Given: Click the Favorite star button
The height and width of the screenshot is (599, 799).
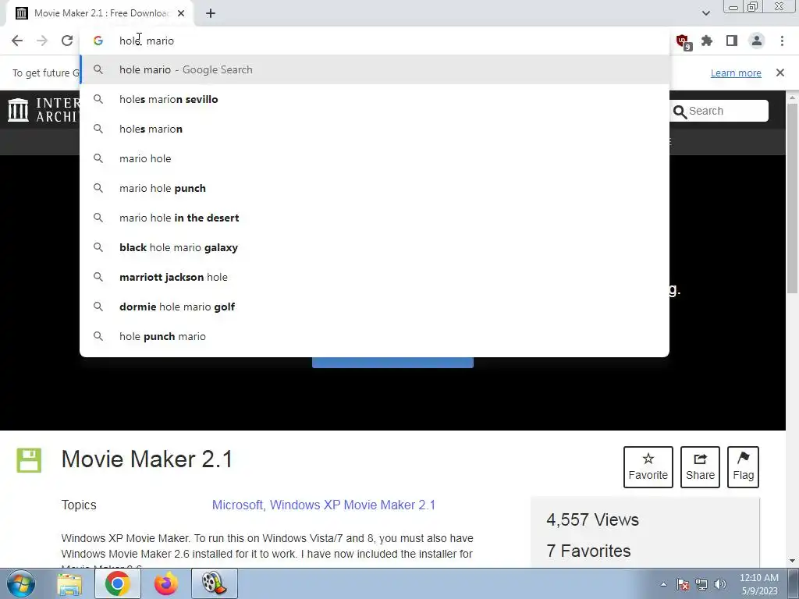Looking at the screenshot, I should pos(648,466).
